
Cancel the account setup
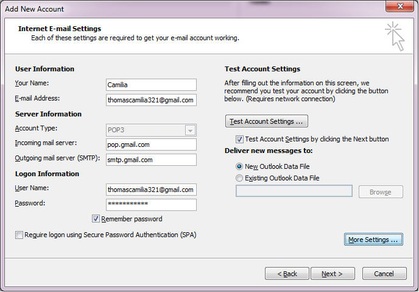pyautogui.click(x=384, y=274)
